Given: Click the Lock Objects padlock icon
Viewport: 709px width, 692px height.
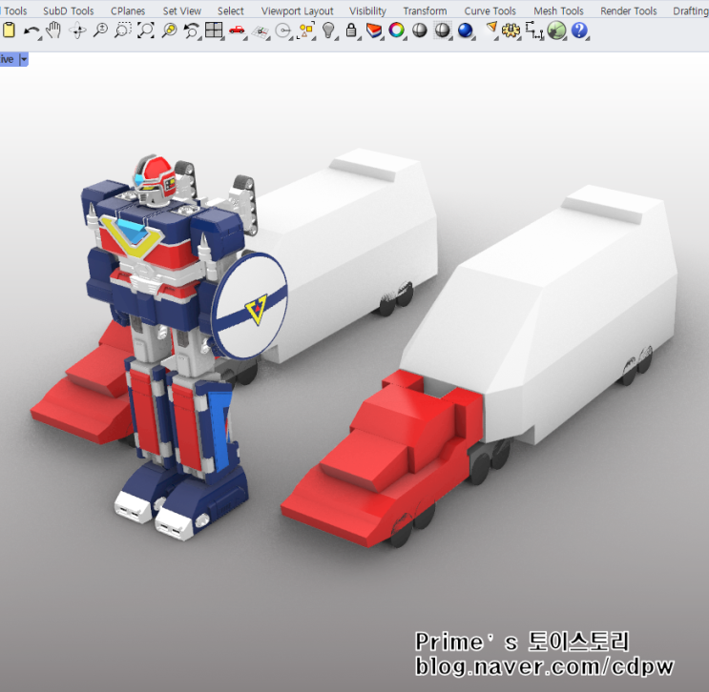Looking at the screenshot, I should (x=351, y=31).
